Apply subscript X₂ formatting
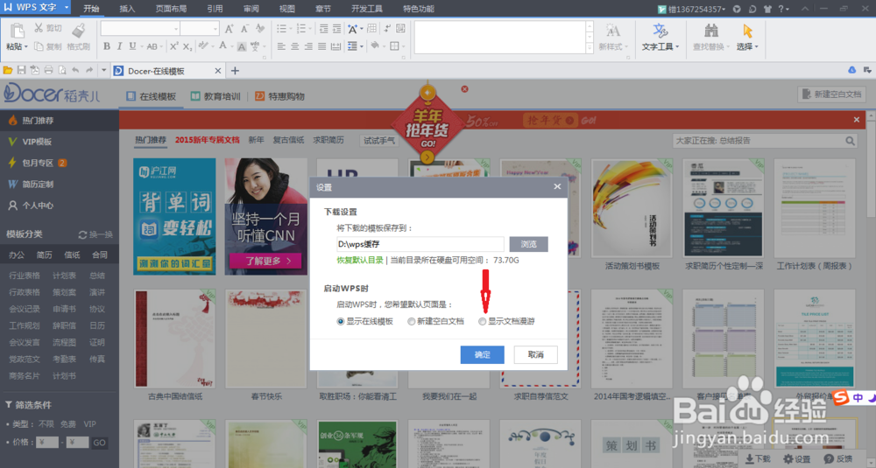Screen dimensions: 876x468 click(187, 46)
